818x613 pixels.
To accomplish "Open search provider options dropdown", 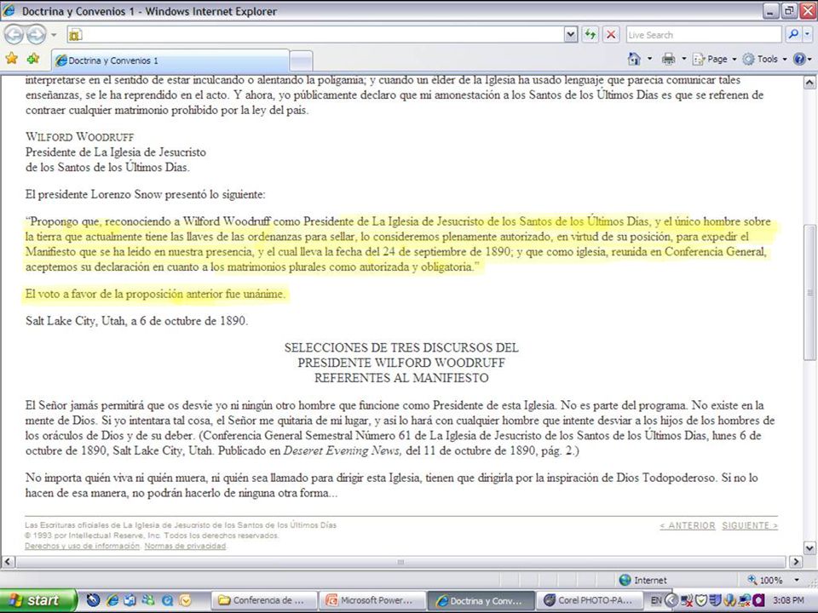I will tap(808, 35).
